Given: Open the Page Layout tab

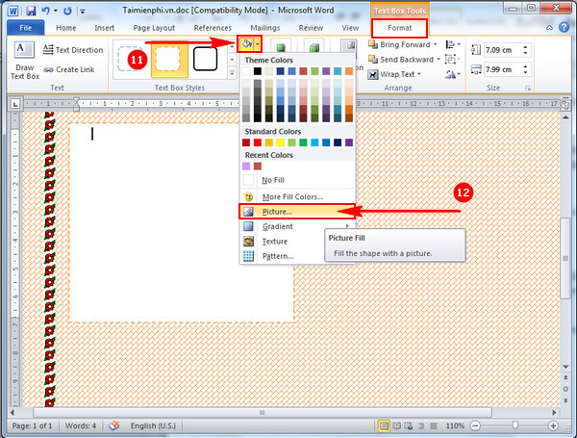Looking at the screenshot, I should pyautogui.click(x=153, y=28).
